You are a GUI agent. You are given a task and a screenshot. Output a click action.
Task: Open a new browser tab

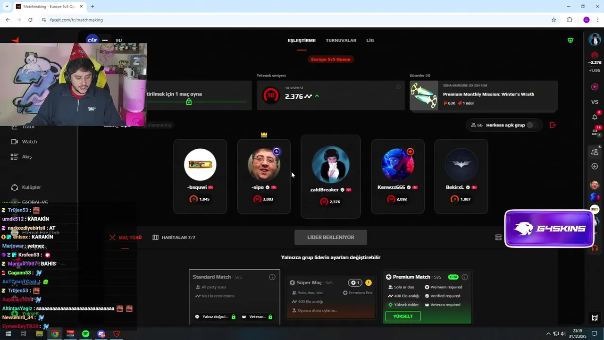(92, 7)
